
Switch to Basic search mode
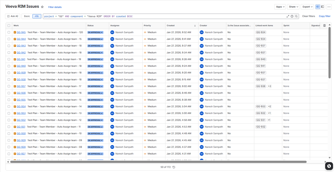pyautogui.click(x=27, y=16)
